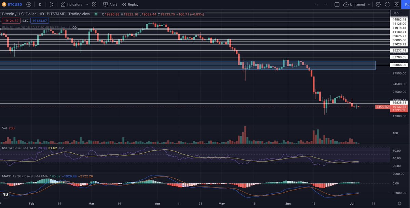Click the 30066.00 price line label
Screen dimensions: 410x208
(399, 65)
